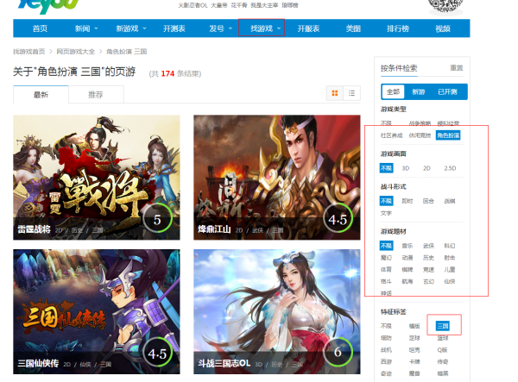Select 西游 feature tag

[386, 361]
